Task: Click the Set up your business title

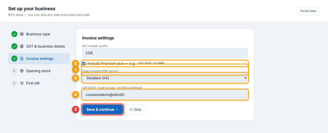Action: click(32, 9)
